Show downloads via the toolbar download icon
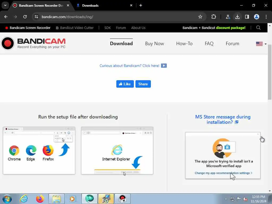Screen dimensions: 272x204 (x=237, y=17)
